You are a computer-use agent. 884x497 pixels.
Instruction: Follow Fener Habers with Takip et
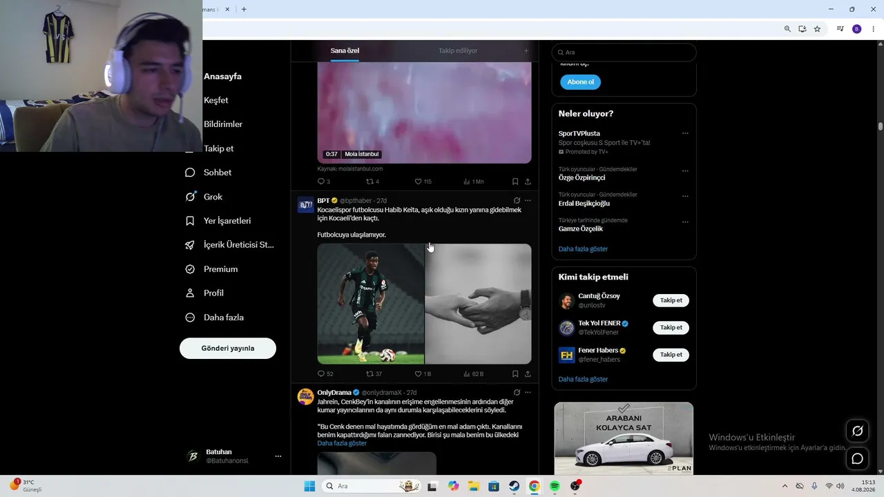(671, 355)
